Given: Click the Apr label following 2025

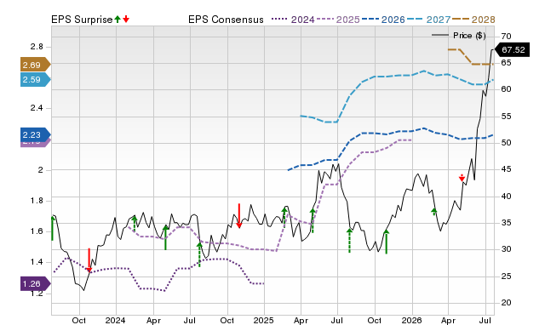Looking at the screenshot, I should pyautogui.click(x=301, y=320).
